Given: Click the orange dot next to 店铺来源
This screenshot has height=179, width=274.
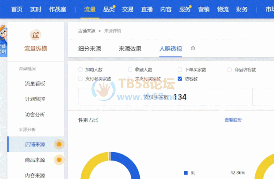Looking at the screenshot, I should click(x=59, y=145).
